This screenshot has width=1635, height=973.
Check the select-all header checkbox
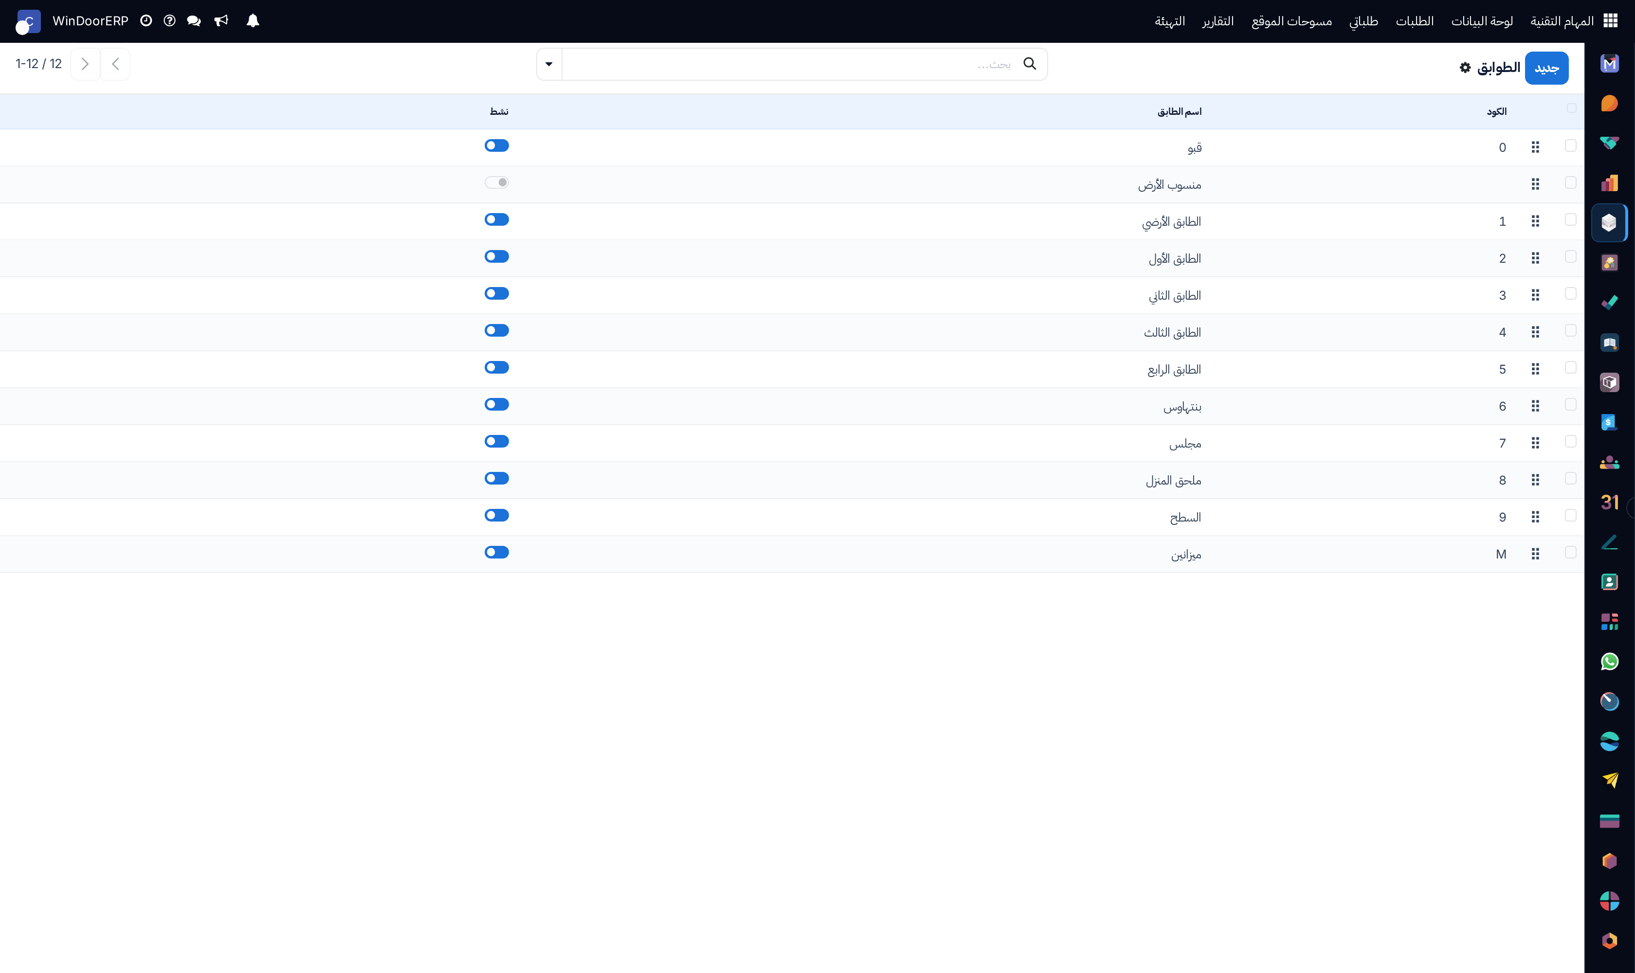pyautogui.click(x=1571, y=108)
